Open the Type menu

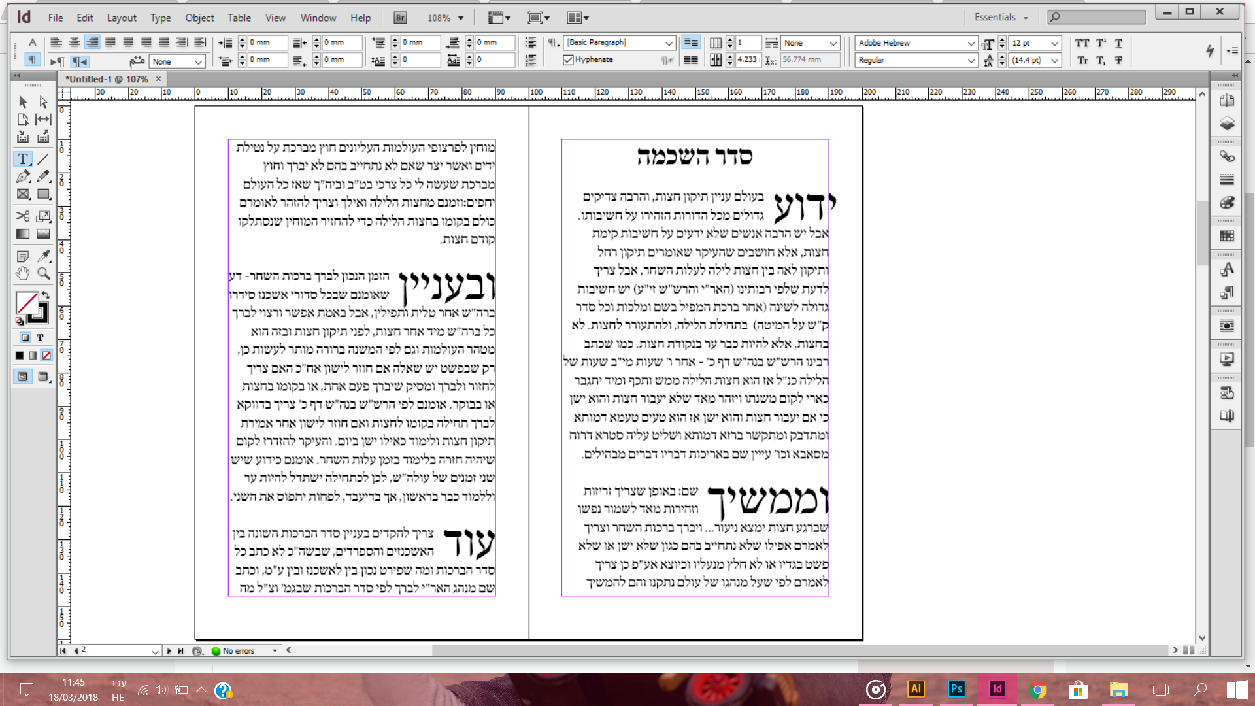pos(160,18)
